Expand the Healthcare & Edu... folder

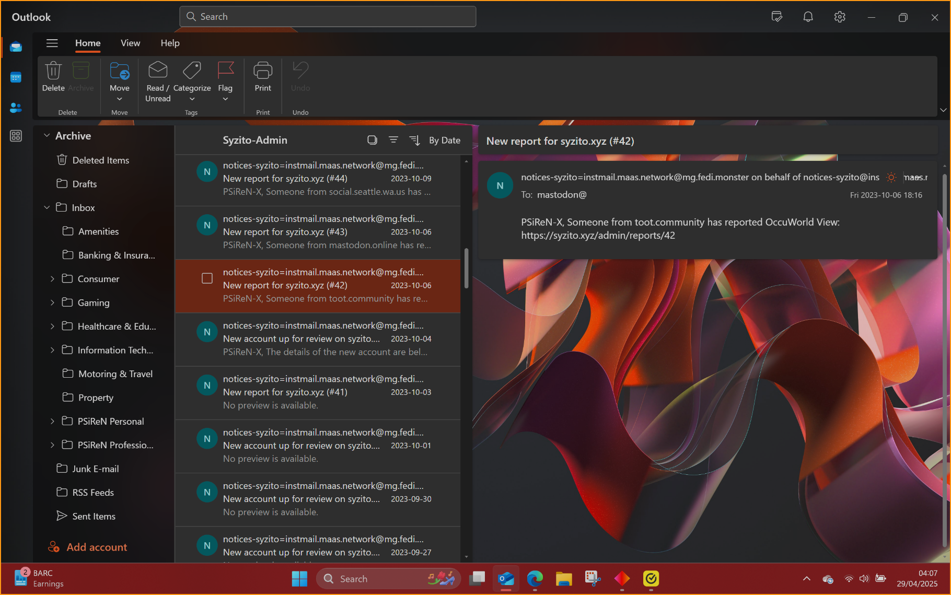[x=52, y=326]
